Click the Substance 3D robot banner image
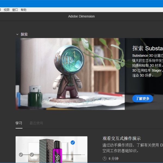The width and height of the screenshot is (163, 163). pos(70,74)
